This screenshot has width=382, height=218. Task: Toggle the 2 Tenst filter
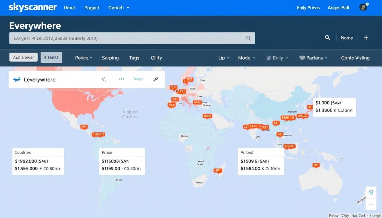51,57
